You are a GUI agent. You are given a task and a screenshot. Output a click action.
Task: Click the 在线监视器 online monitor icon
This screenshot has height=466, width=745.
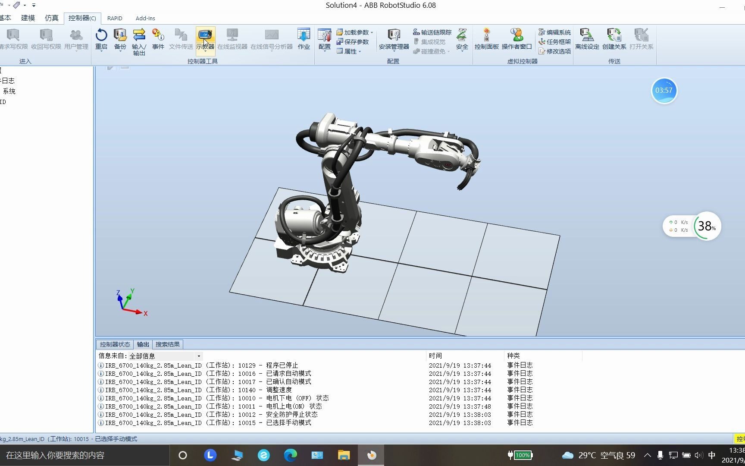232,35
